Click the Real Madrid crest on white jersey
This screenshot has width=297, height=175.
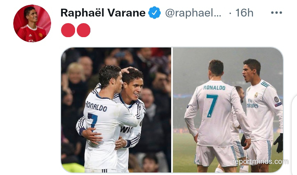click(256, 95)
